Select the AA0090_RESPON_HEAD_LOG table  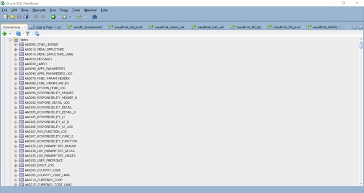pyautogui.click(x=45, y=88)
